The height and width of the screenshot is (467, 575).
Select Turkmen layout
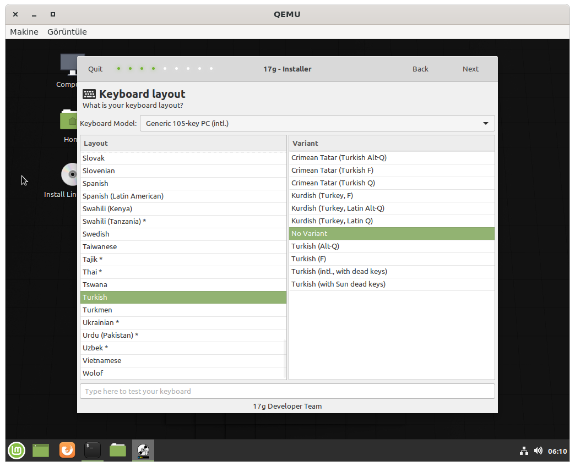[183, 310]
